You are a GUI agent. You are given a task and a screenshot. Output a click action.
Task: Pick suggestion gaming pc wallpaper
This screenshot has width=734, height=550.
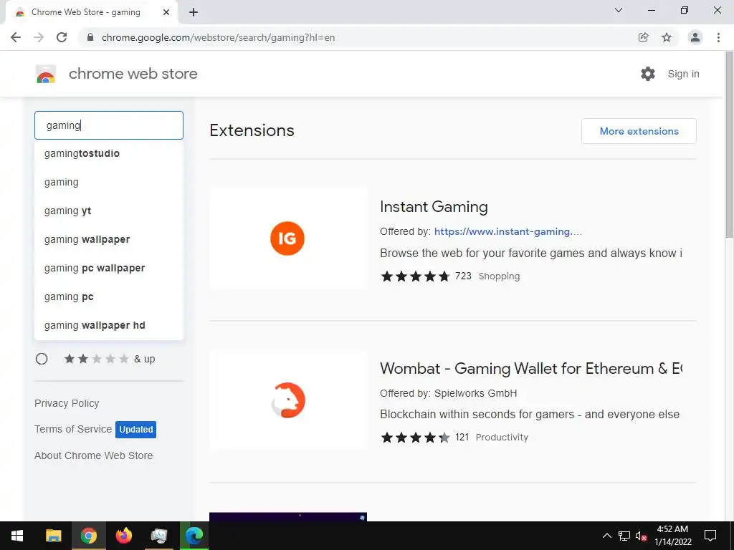click(x=109, y=268)
